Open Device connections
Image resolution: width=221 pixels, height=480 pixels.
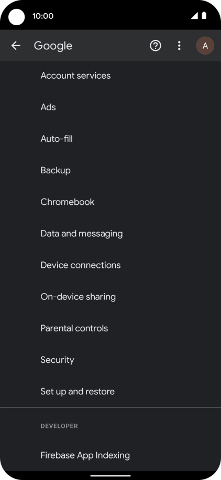tap(110, 265)
